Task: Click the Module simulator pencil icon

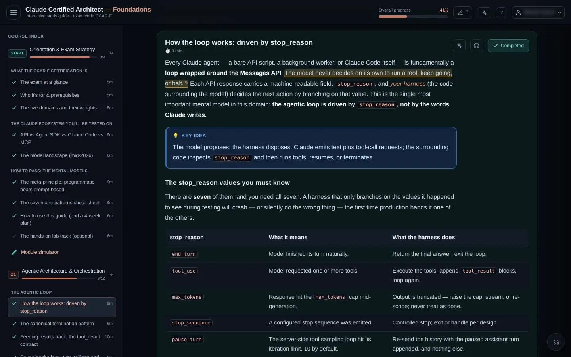Action: pos(14,252)
